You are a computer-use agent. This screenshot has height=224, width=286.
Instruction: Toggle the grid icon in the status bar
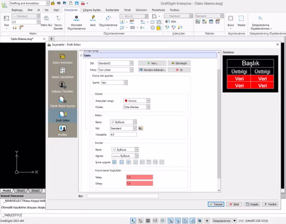point(148,221)
